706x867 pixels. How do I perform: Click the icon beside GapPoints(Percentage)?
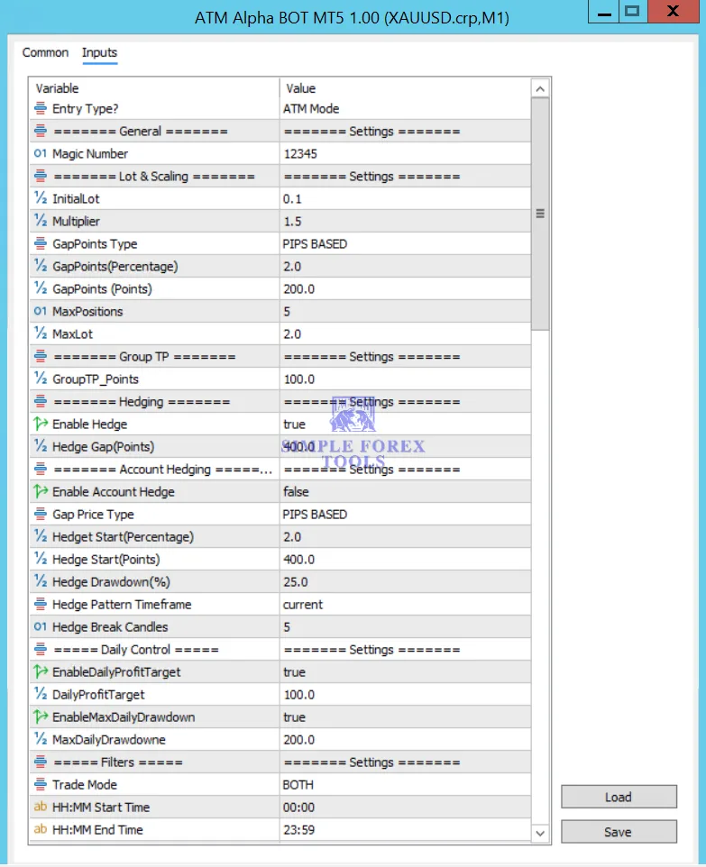pyautogui.click(x=41, y=266)
